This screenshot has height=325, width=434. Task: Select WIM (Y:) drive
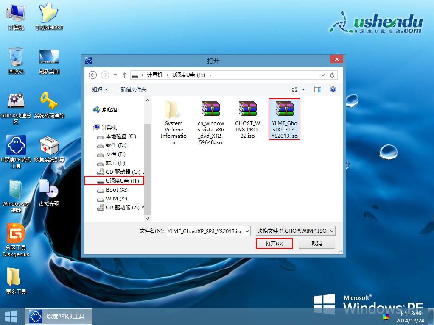[x=112, y=198]
